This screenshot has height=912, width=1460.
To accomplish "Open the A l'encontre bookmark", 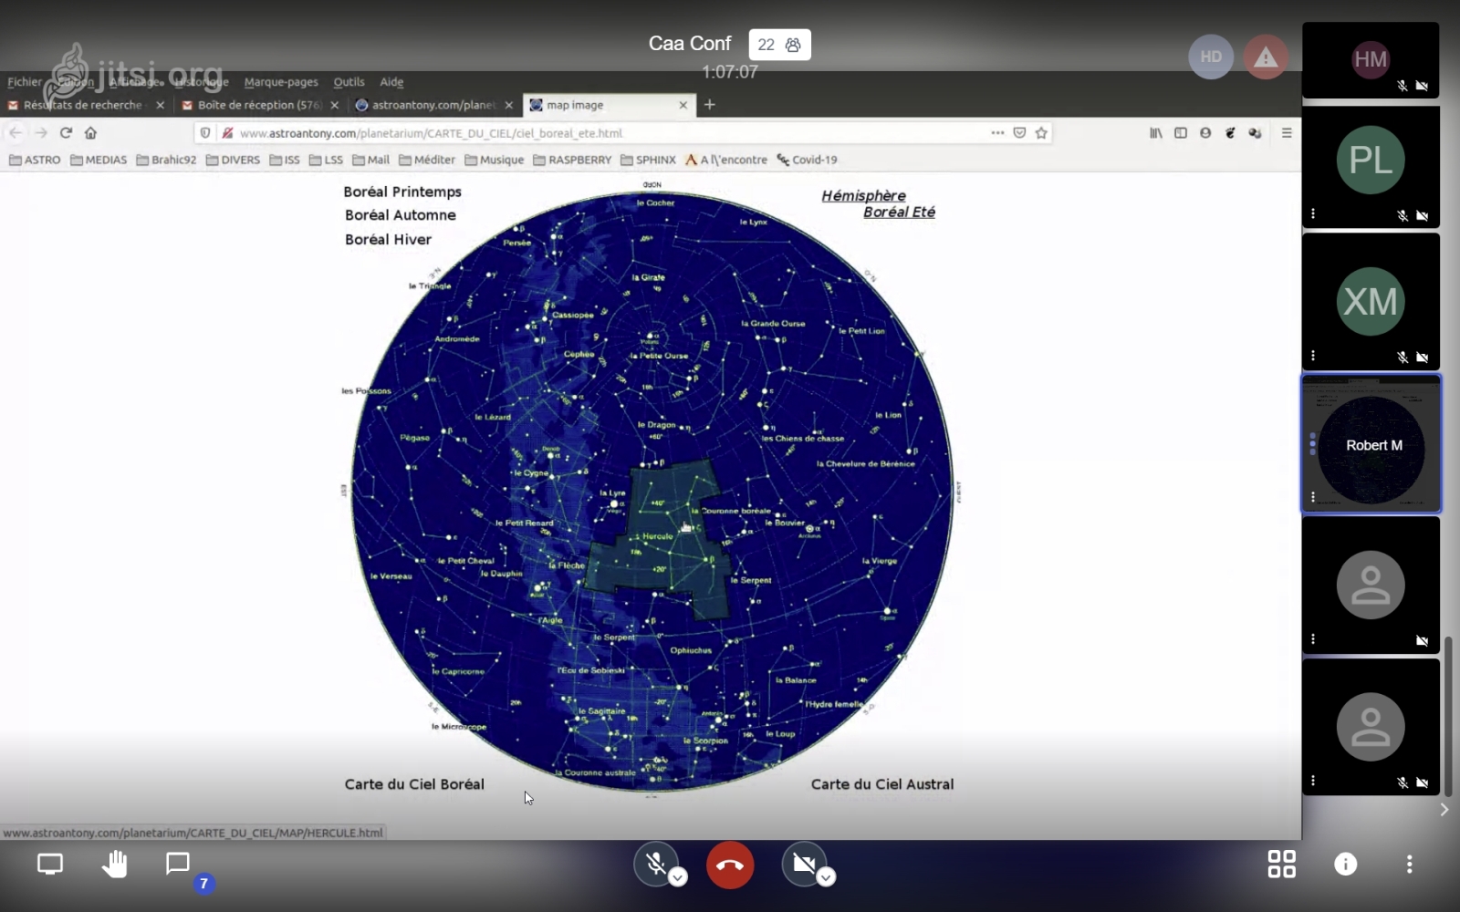I will point(726,160).
